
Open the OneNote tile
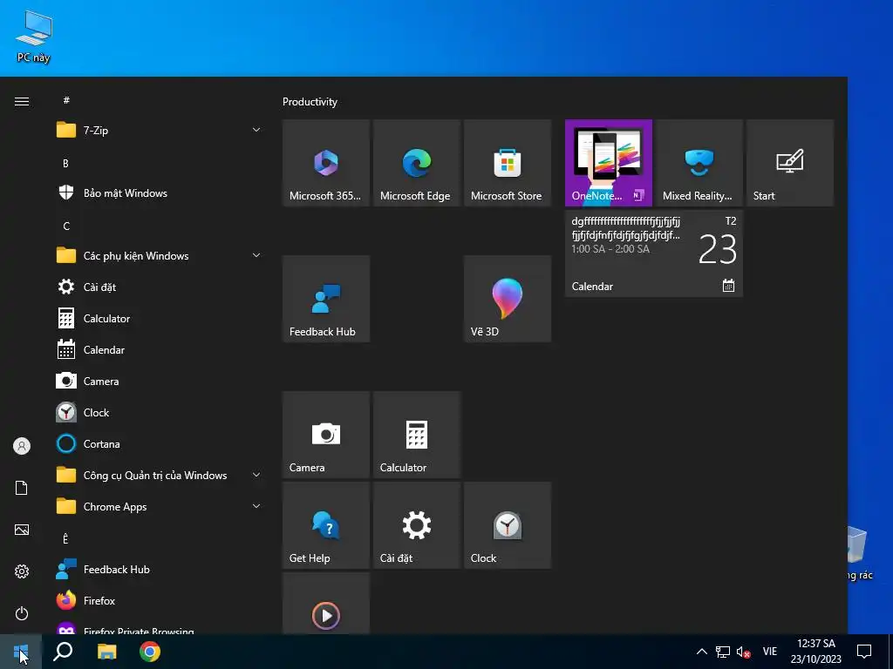point(608,163)
